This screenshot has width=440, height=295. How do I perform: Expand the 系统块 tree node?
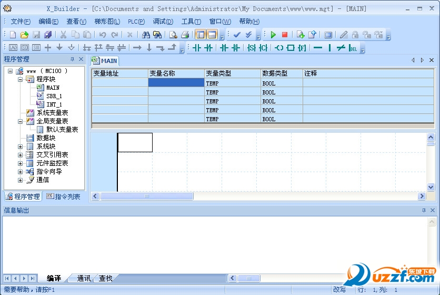[x=20, y=146]
